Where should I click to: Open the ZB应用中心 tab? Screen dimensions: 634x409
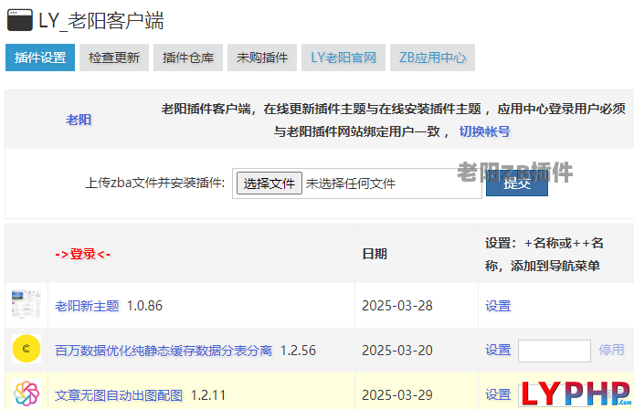click(x=432, y=58)
